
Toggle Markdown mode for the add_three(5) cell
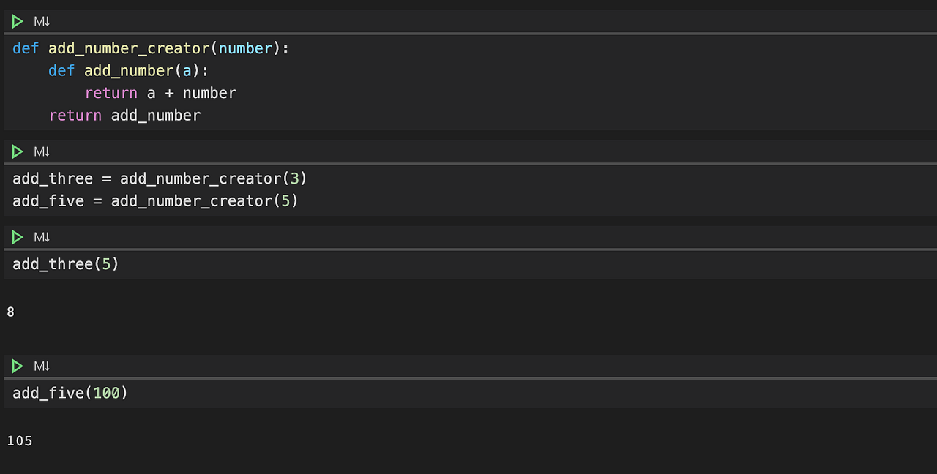click(42, 237)
